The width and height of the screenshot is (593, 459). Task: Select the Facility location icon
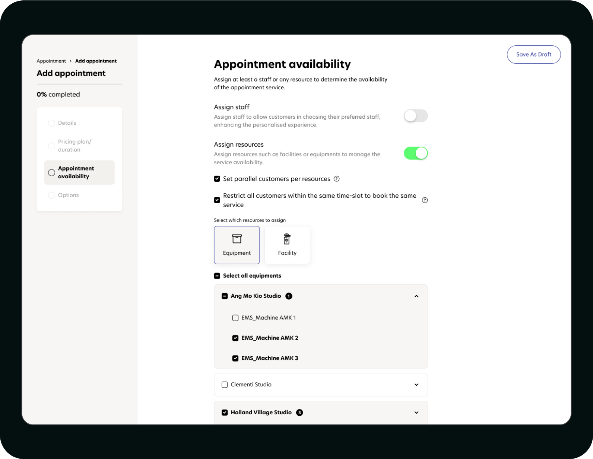pos(287,239)
